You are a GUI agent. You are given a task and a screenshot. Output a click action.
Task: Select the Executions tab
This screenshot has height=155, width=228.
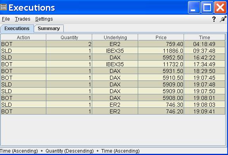pos(17,29)
